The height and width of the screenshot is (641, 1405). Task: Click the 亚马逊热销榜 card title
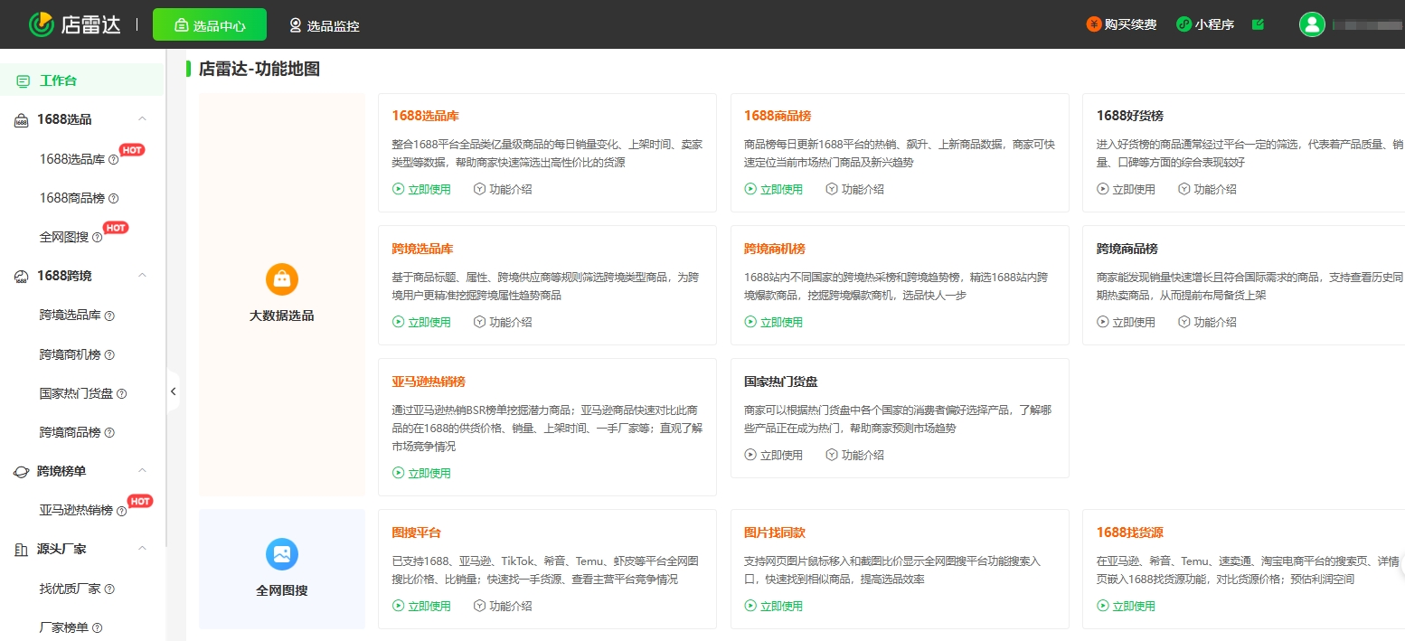coord(429,382)
